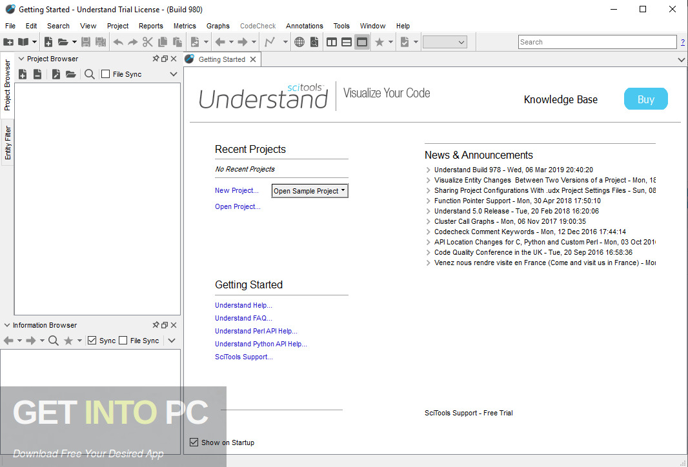Click the search magnifier in Project Browser
This screenshot has height=467, width=688.
[x=89, y=75]
